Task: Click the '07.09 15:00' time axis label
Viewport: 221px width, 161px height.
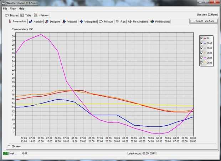Action: (41, 140)
